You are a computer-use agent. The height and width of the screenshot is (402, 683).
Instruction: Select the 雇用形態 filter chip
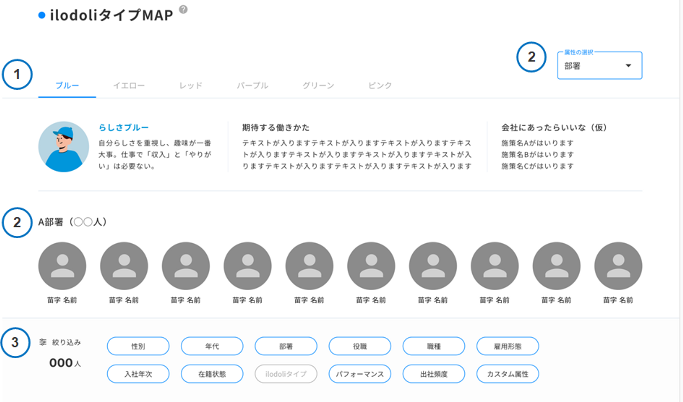point(508,346)
